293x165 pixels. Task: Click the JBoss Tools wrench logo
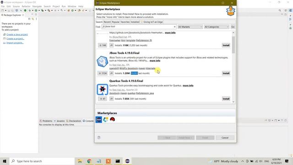[x=102, y=61]
